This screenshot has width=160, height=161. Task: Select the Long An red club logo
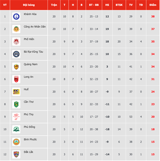click(x=16, y=79)
